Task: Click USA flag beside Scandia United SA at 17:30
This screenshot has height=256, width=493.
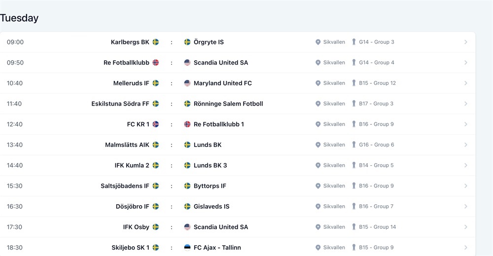Action: click(x=187, y=227)
